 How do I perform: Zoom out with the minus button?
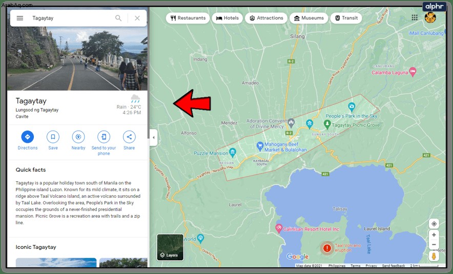point(434,244)
